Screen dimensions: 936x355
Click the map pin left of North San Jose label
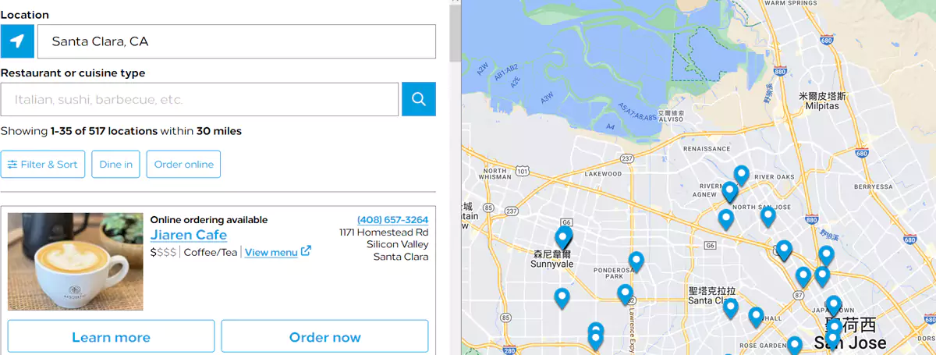tap(726, 218)
